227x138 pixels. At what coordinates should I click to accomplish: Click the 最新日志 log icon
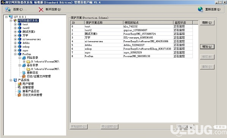point(24,73)
